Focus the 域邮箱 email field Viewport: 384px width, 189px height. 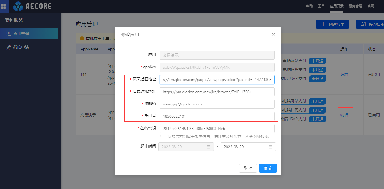217,104
